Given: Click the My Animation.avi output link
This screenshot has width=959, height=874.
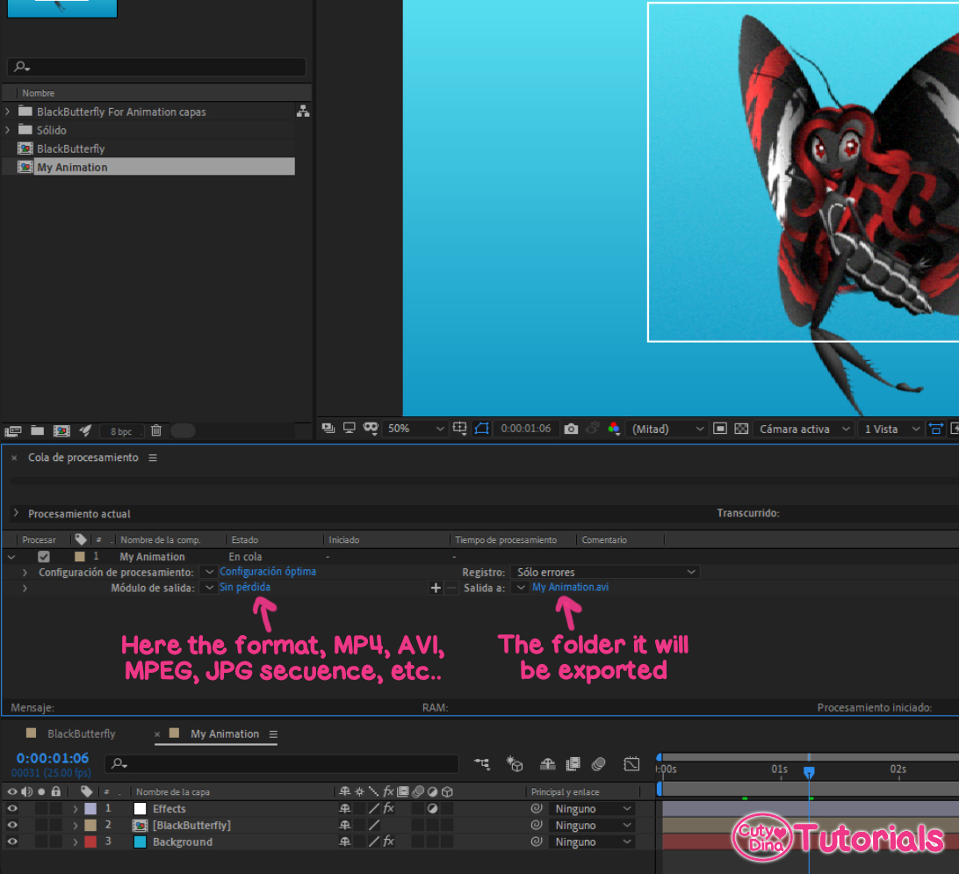Looking at the screenshot, I should pyautogui.click(x=570, y=587).
